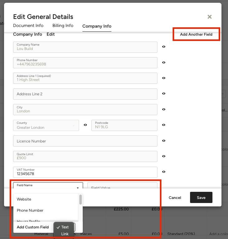
Task: Toggle visibility of Address Line 2 field
Action: 164,94
